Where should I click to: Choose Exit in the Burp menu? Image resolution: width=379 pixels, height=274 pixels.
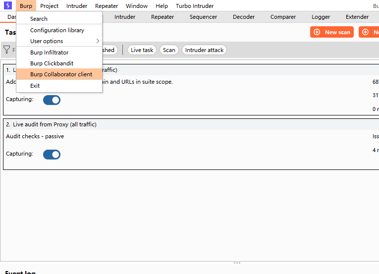59,86
